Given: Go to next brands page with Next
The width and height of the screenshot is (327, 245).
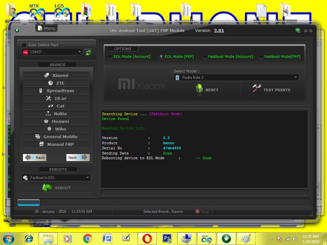Looking at the screenshot, I should 78,158.
